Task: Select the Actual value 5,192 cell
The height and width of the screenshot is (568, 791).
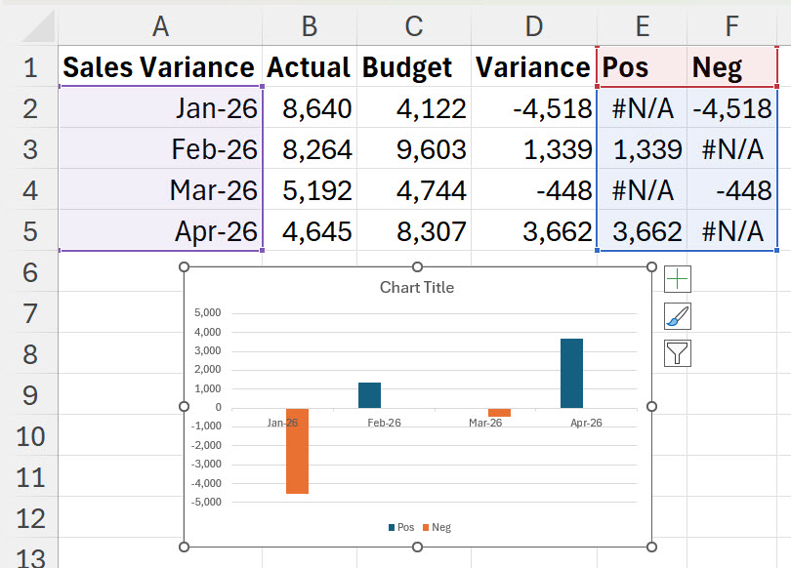Action: (310, 190)
